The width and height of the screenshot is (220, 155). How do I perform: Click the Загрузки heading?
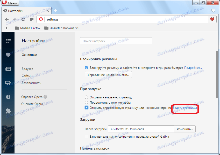coord(88,120)
